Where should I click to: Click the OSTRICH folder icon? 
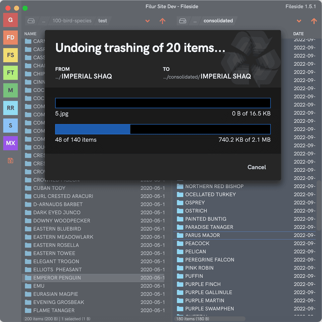pos(180,211)
